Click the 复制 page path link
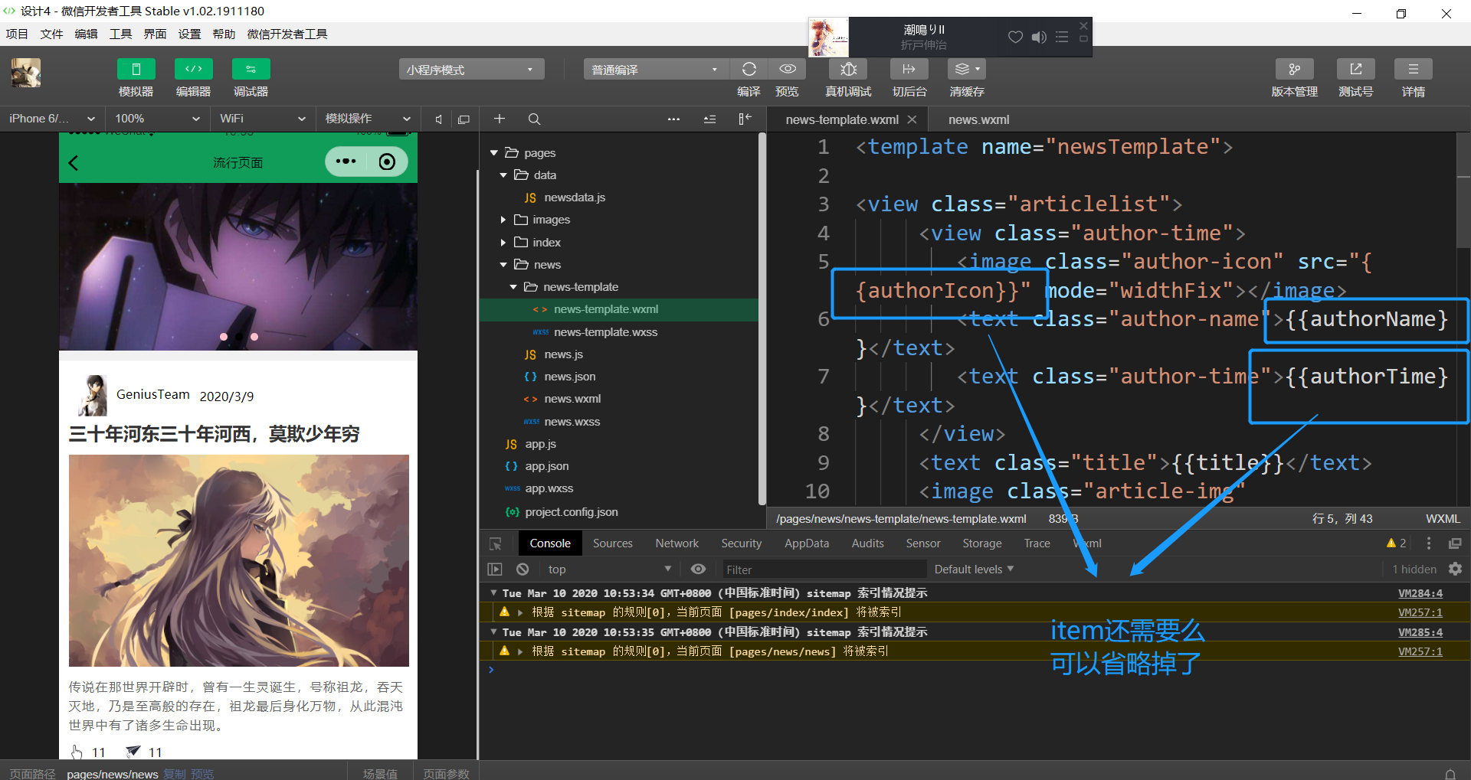The height and width of the screenshot is (780, 1471). pos(175,774)
